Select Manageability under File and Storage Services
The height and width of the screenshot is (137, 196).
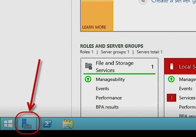pyautogui.click(x=110, y=79)
